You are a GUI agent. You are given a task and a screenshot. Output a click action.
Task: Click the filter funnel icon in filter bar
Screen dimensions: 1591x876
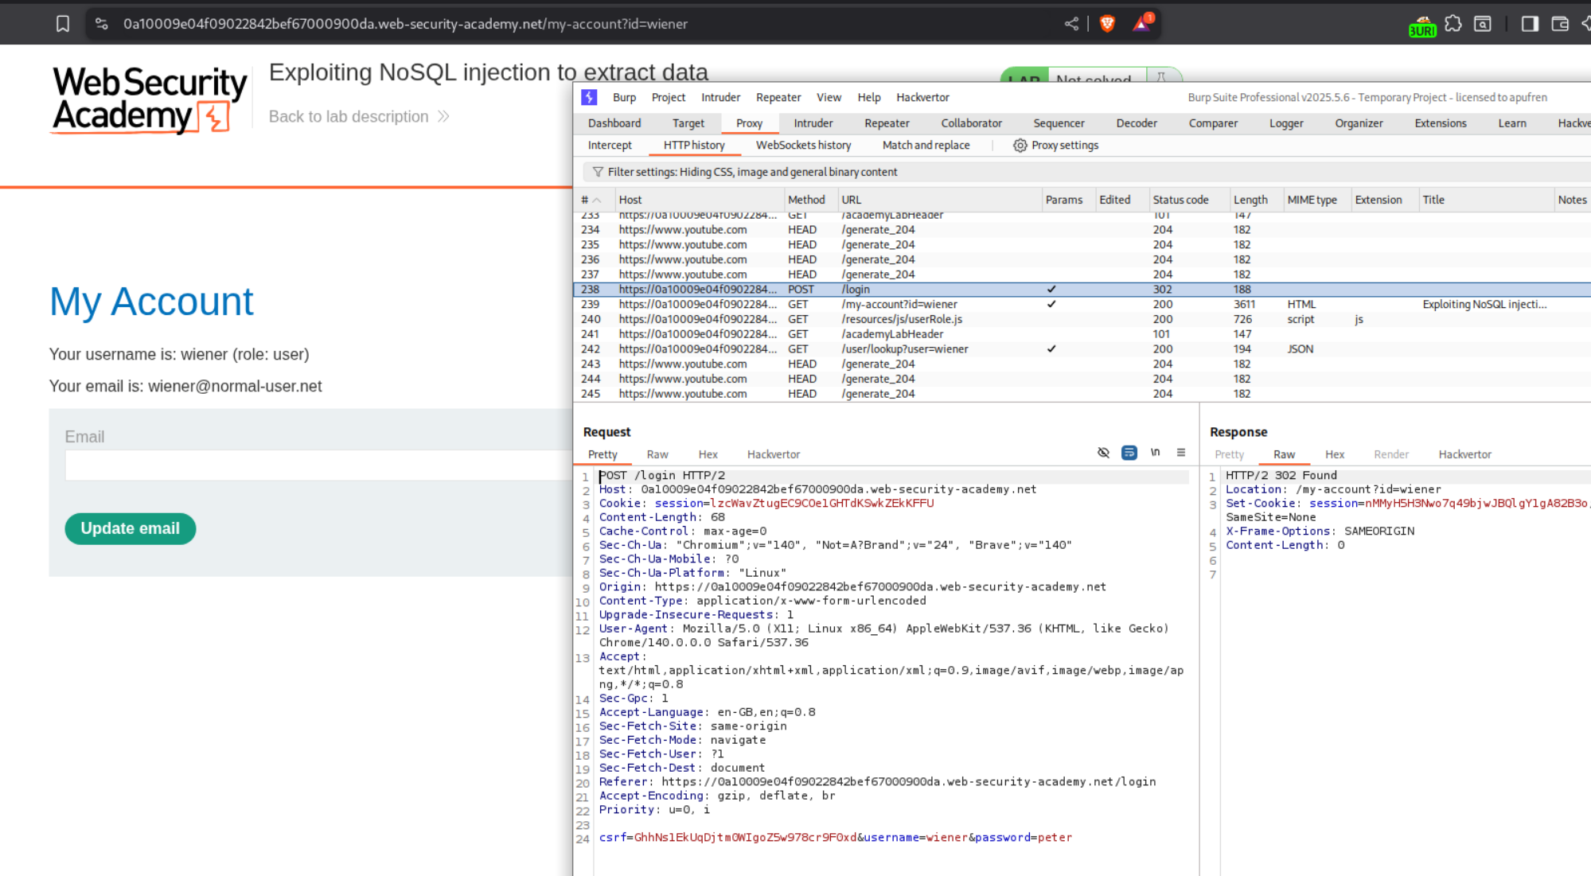tap(598, 172)
